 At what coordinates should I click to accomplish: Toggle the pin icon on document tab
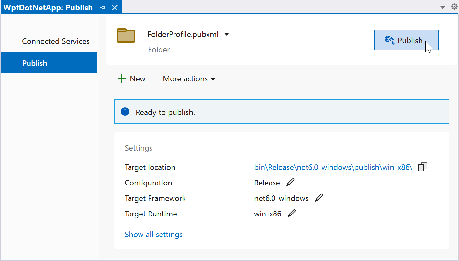pos(103,8)
